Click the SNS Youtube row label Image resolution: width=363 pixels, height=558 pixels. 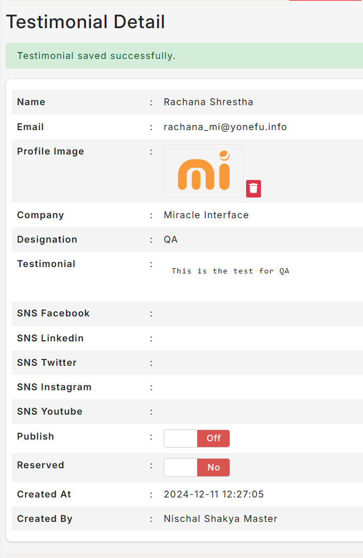pos(50,411)
